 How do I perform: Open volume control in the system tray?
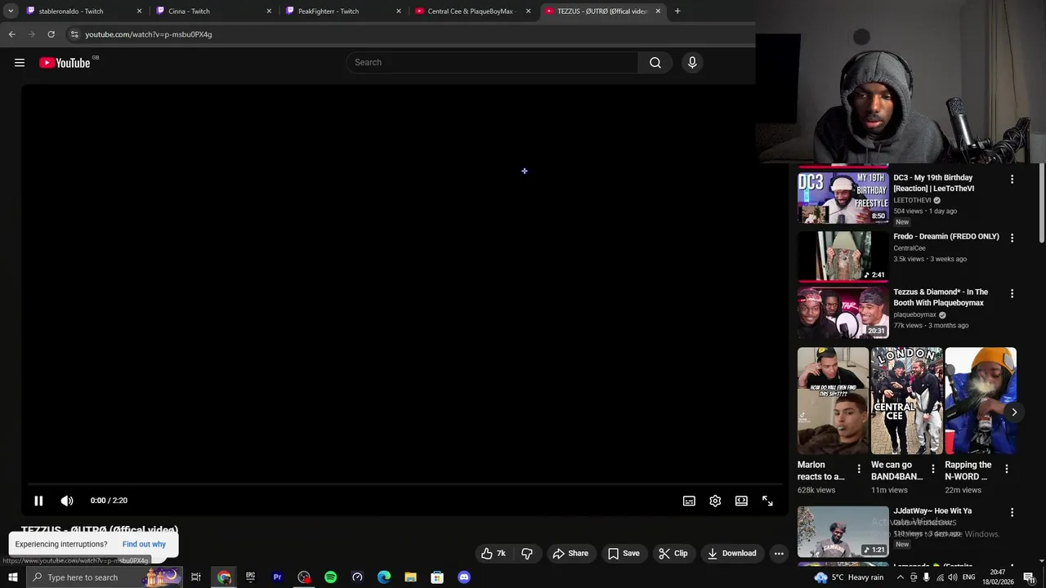(953, 577)
